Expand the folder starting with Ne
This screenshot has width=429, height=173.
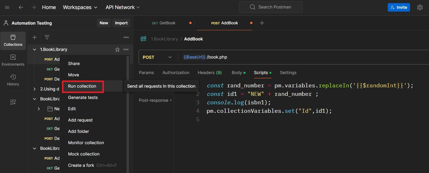click(x=39, y=109)
